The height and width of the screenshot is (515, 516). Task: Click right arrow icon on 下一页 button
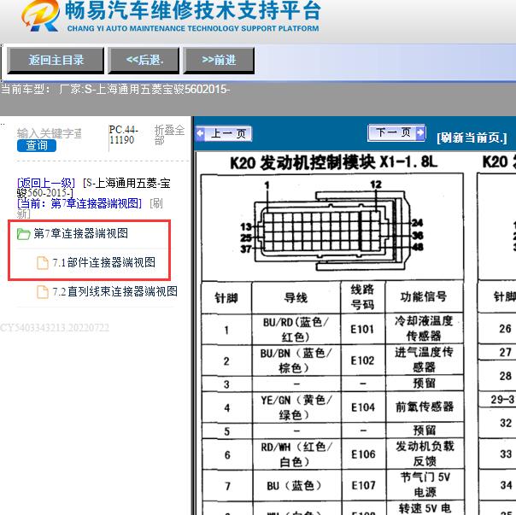point(420,132)
